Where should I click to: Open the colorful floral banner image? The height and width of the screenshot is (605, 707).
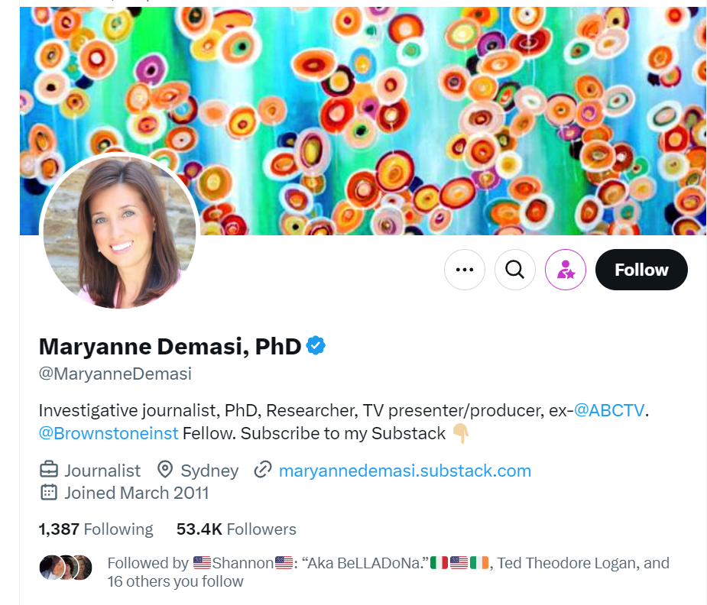(x=363, y=121)
